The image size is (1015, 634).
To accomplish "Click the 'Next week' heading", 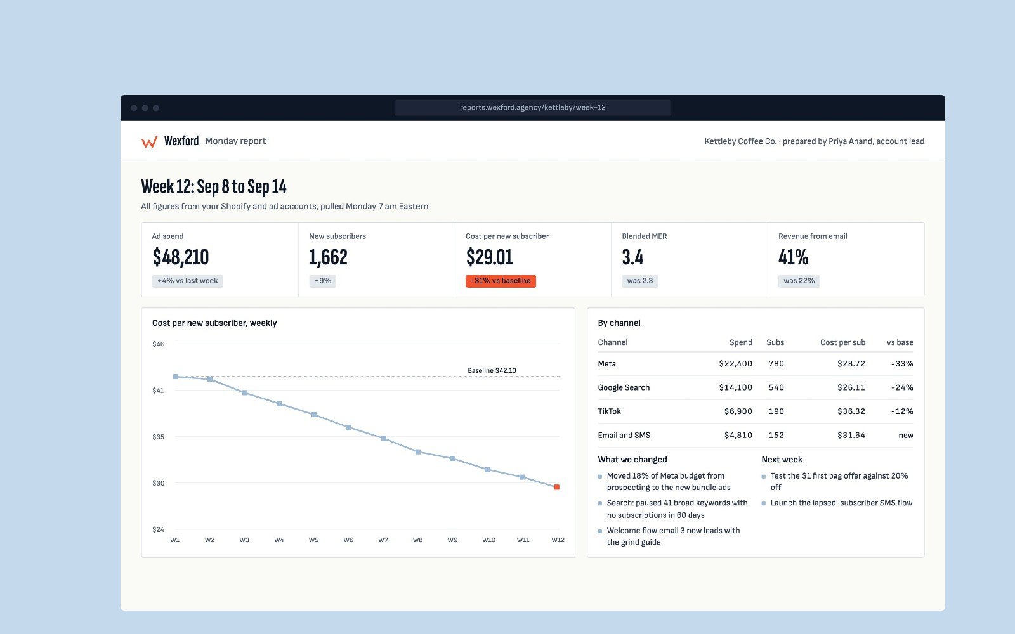I will 782,460.
